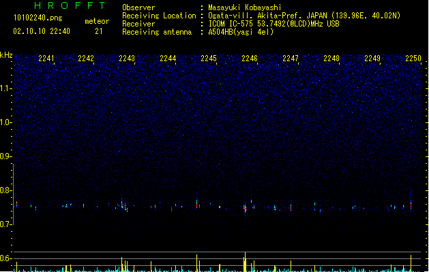Click the 2246 time marker

[250, 58]
